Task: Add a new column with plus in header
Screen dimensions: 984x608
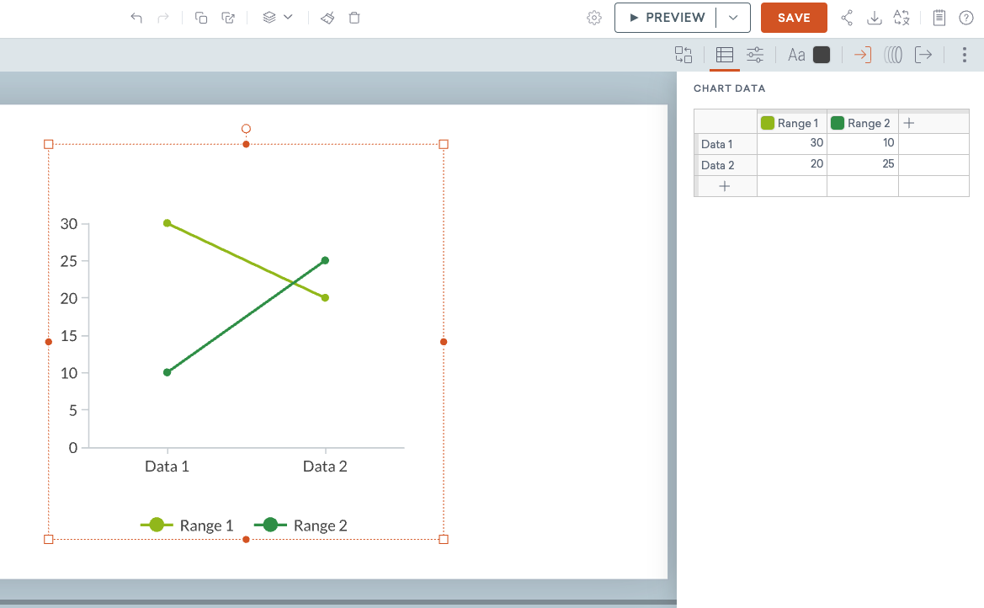Action: click(x=909, y=123)
